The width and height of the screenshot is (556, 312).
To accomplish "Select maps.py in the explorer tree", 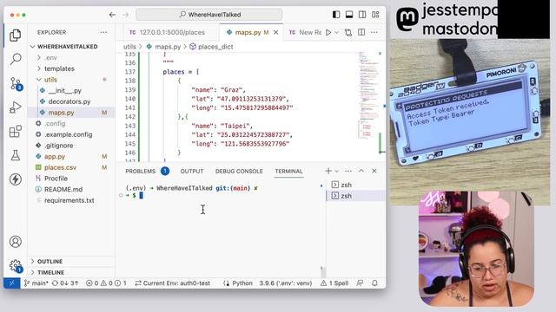I will (x=71, y=113).
